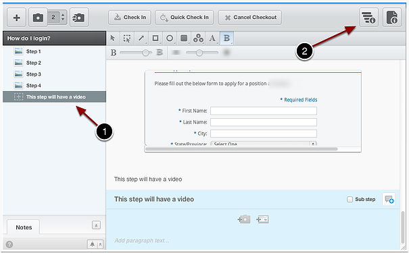Click the step title 'This step will have a video'
The image size is (409, 253).
coord(154,199)
